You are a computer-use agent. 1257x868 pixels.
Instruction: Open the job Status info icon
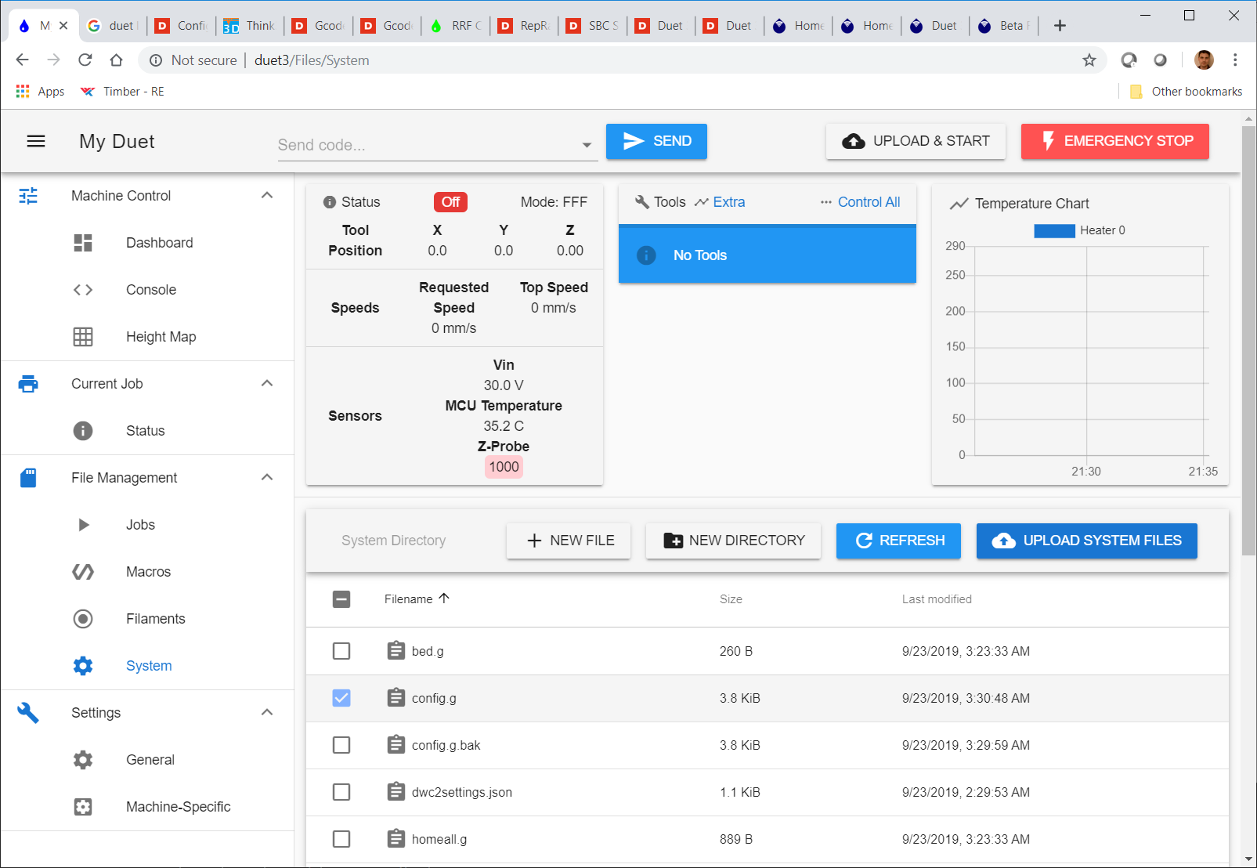(x=83, y=431)
